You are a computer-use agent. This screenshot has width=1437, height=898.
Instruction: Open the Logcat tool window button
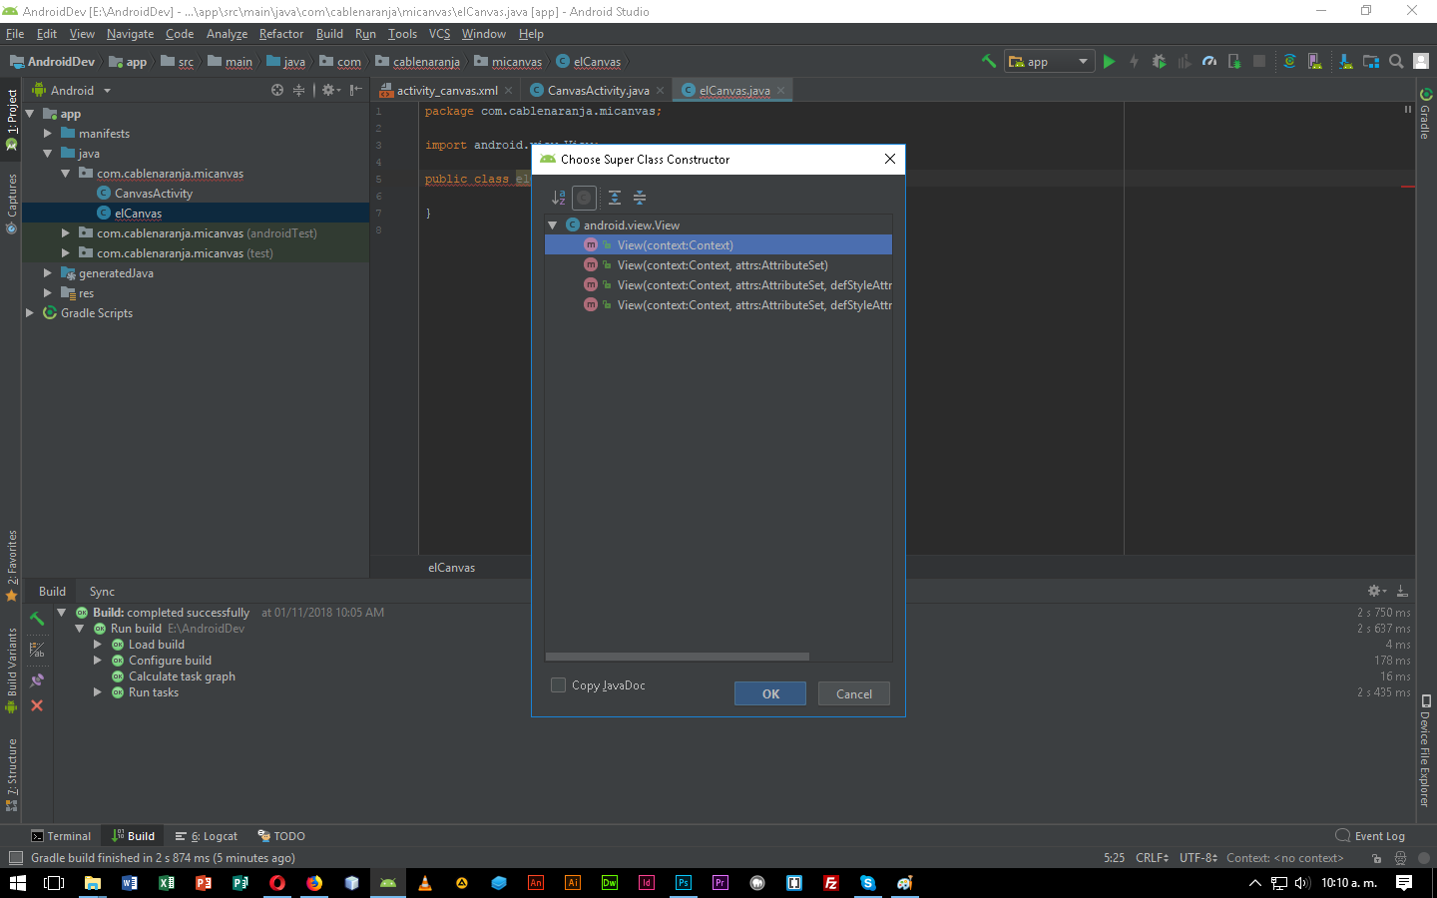tap(207, 836)
